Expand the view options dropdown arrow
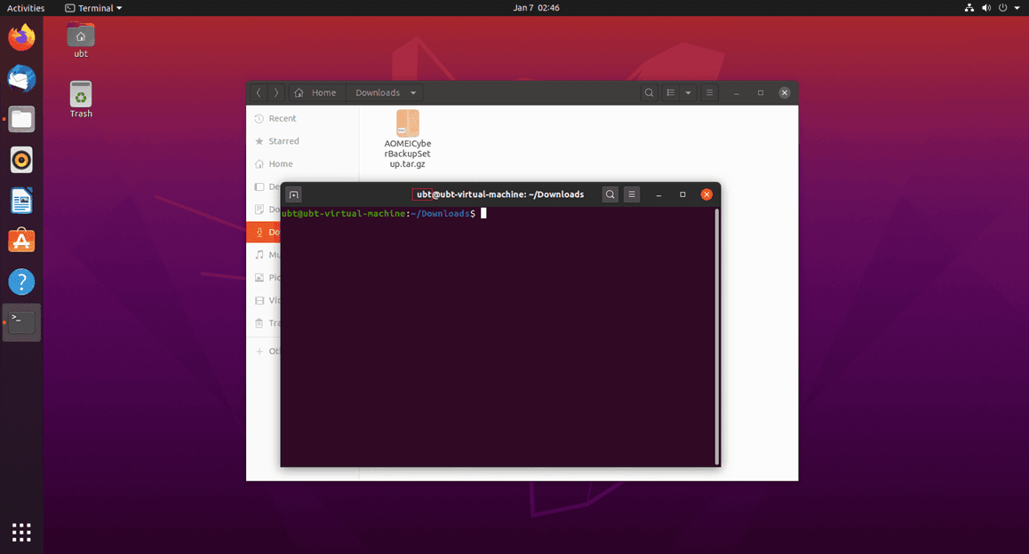Viewport: 1029px width, 554px height. click(688, 92)
